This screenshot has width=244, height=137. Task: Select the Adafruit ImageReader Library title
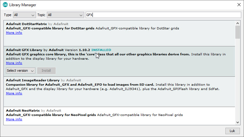coord(33,80)
